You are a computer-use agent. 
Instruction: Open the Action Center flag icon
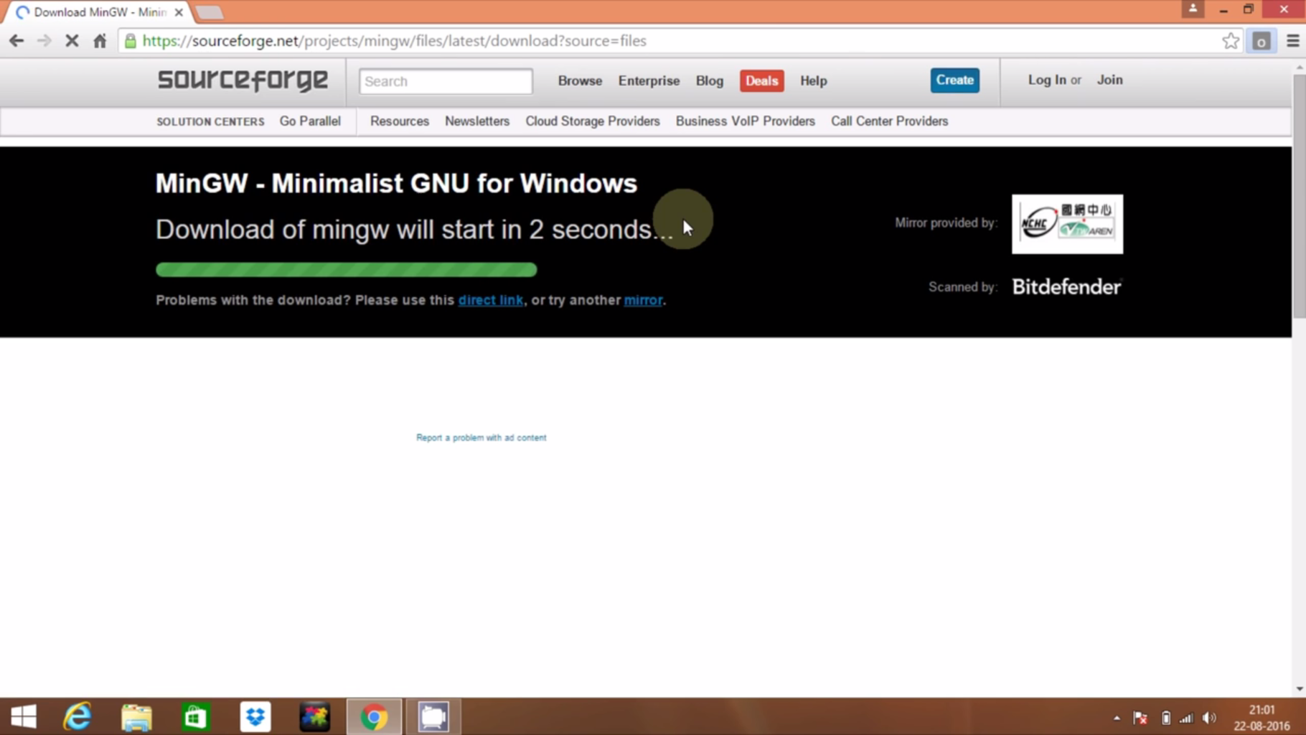(x=1140, y=718)
